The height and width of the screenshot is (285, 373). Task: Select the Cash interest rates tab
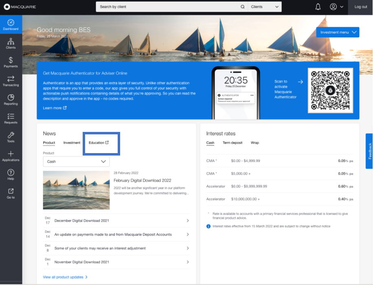[x=210, y=143]
